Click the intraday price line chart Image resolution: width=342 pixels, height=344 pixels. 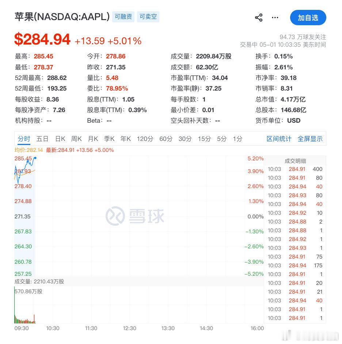pos(25,170)
